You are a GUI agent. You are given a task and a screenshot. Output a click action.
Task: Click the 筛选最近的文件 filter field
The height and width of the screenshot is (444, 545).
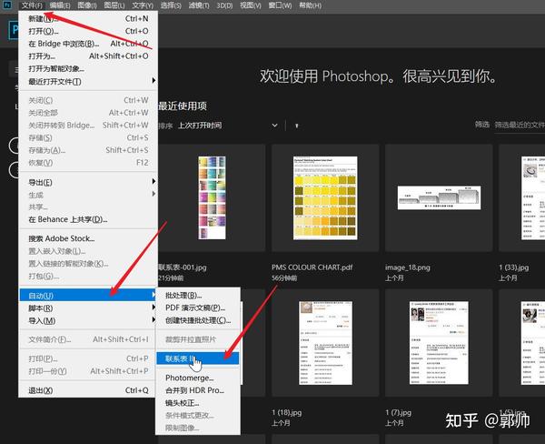click(x=520, y=125)
